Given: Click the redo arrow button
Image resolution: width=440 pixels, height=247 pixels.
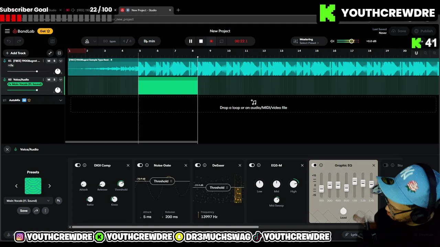Looking at the screenshot, I should tap(19, 41).
